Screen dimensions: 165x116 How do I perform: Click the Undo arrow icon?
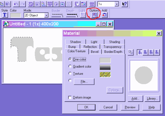click(16, 4)
